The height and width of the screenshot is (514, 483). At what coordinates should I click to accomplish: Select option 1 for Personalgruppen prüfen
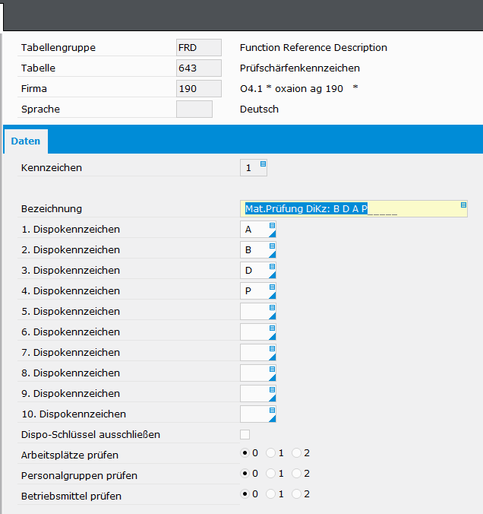[270, 474]
